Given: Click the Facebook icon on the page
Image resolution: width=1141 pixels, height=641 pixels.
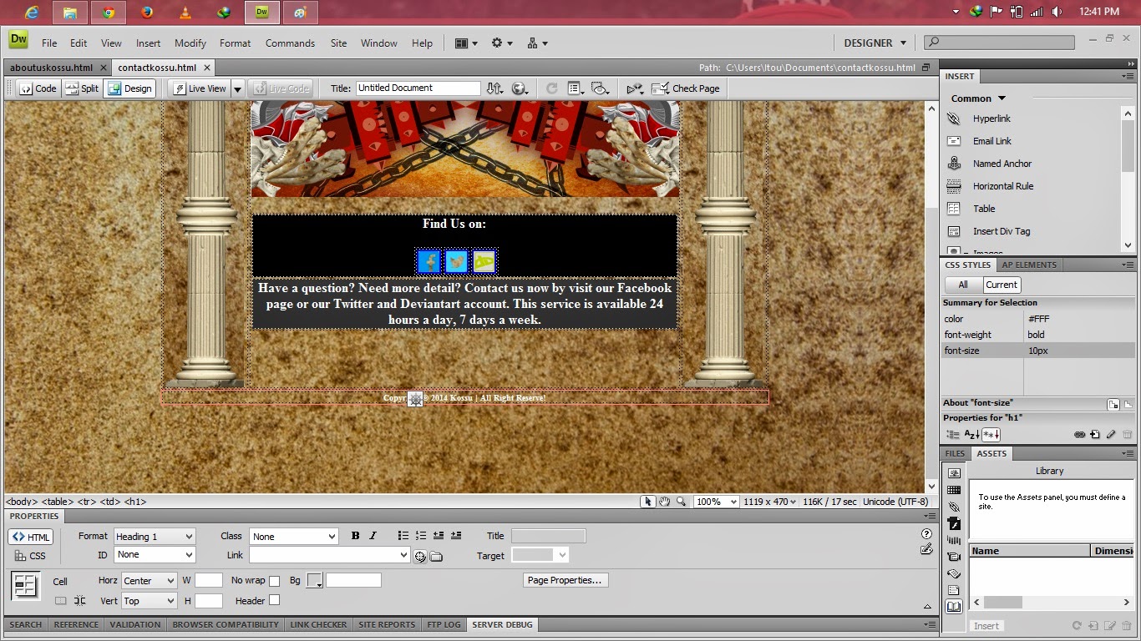Looking at the screenshot, I should [x=429, y=261].
